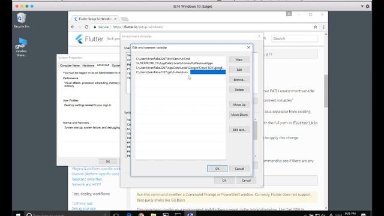The height and width of the screenshot is (216, 384).
Task: Open Read and write files link
Action: 86,179
